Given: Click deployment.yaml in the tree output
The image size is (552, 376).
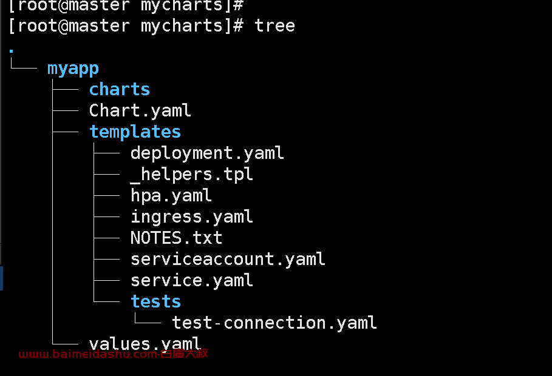Looking at the screenshot, I should [x=207, y=153].
